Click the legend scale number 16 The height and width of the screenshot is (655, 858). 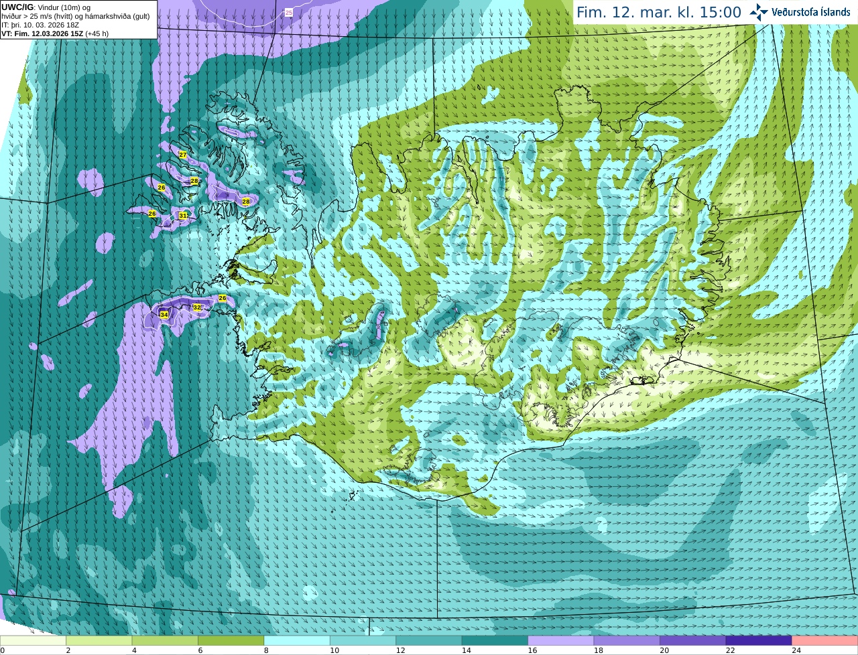point(532,650)
